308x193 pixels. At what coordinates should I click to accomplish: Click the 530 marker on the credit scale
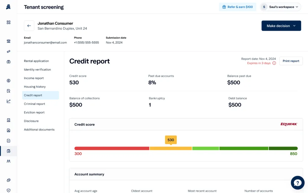coord(171,140)
